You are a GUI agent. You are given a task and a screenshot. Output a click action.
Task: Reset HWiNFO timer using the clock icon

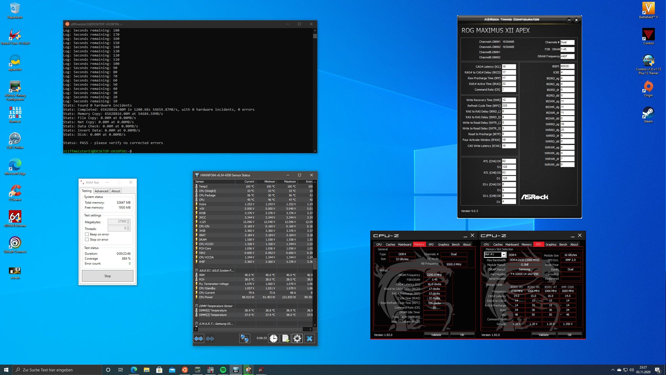(273, 339)
